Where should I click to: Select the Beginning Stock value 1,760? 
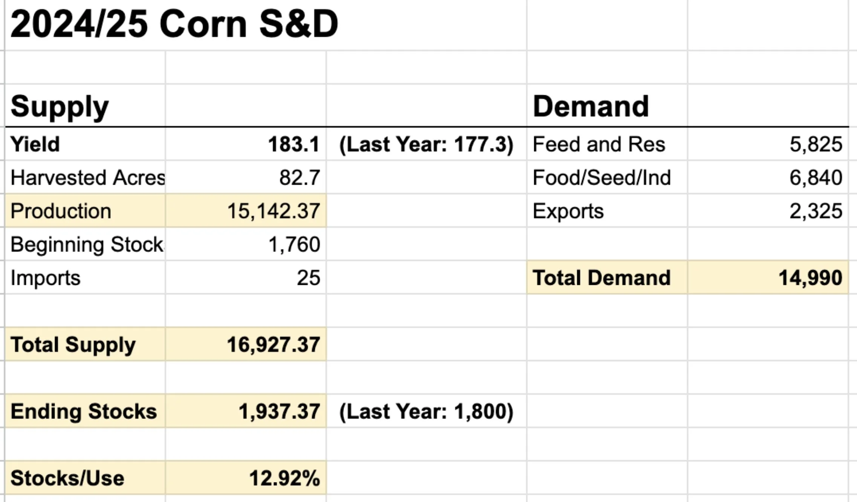246,244
